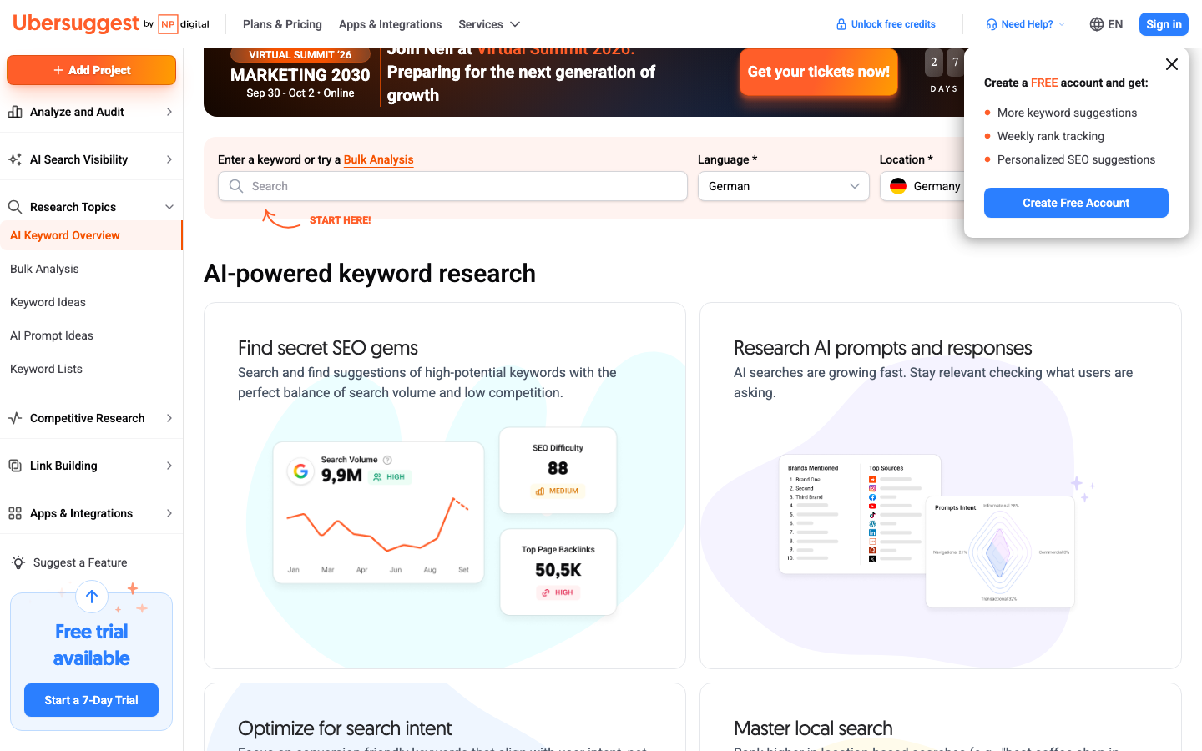Viewport: 1202px width, 751px height.
Task: Click into the keyword Search field
Action: (x=452, y=186)
